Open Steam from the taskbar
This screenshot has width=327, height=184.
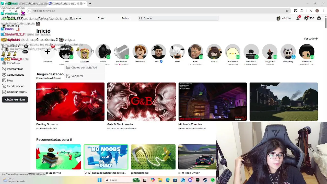pos(205,180)
